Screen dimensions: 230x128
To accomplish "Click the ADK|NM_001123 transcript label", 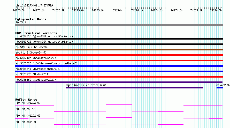I will [26, 122].
